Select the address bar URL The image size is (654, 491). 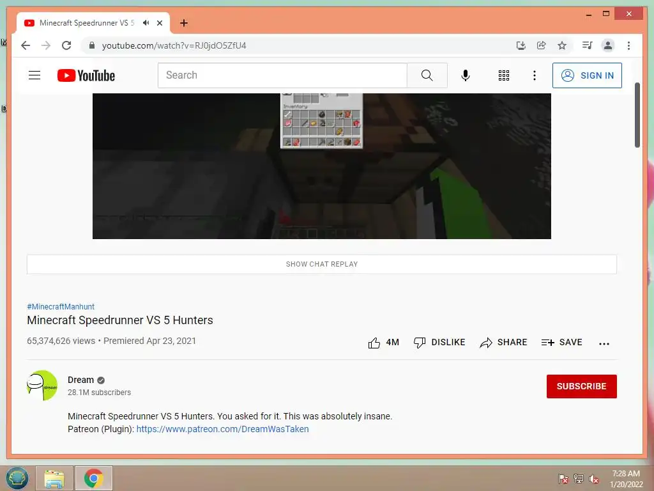(174, 45)
